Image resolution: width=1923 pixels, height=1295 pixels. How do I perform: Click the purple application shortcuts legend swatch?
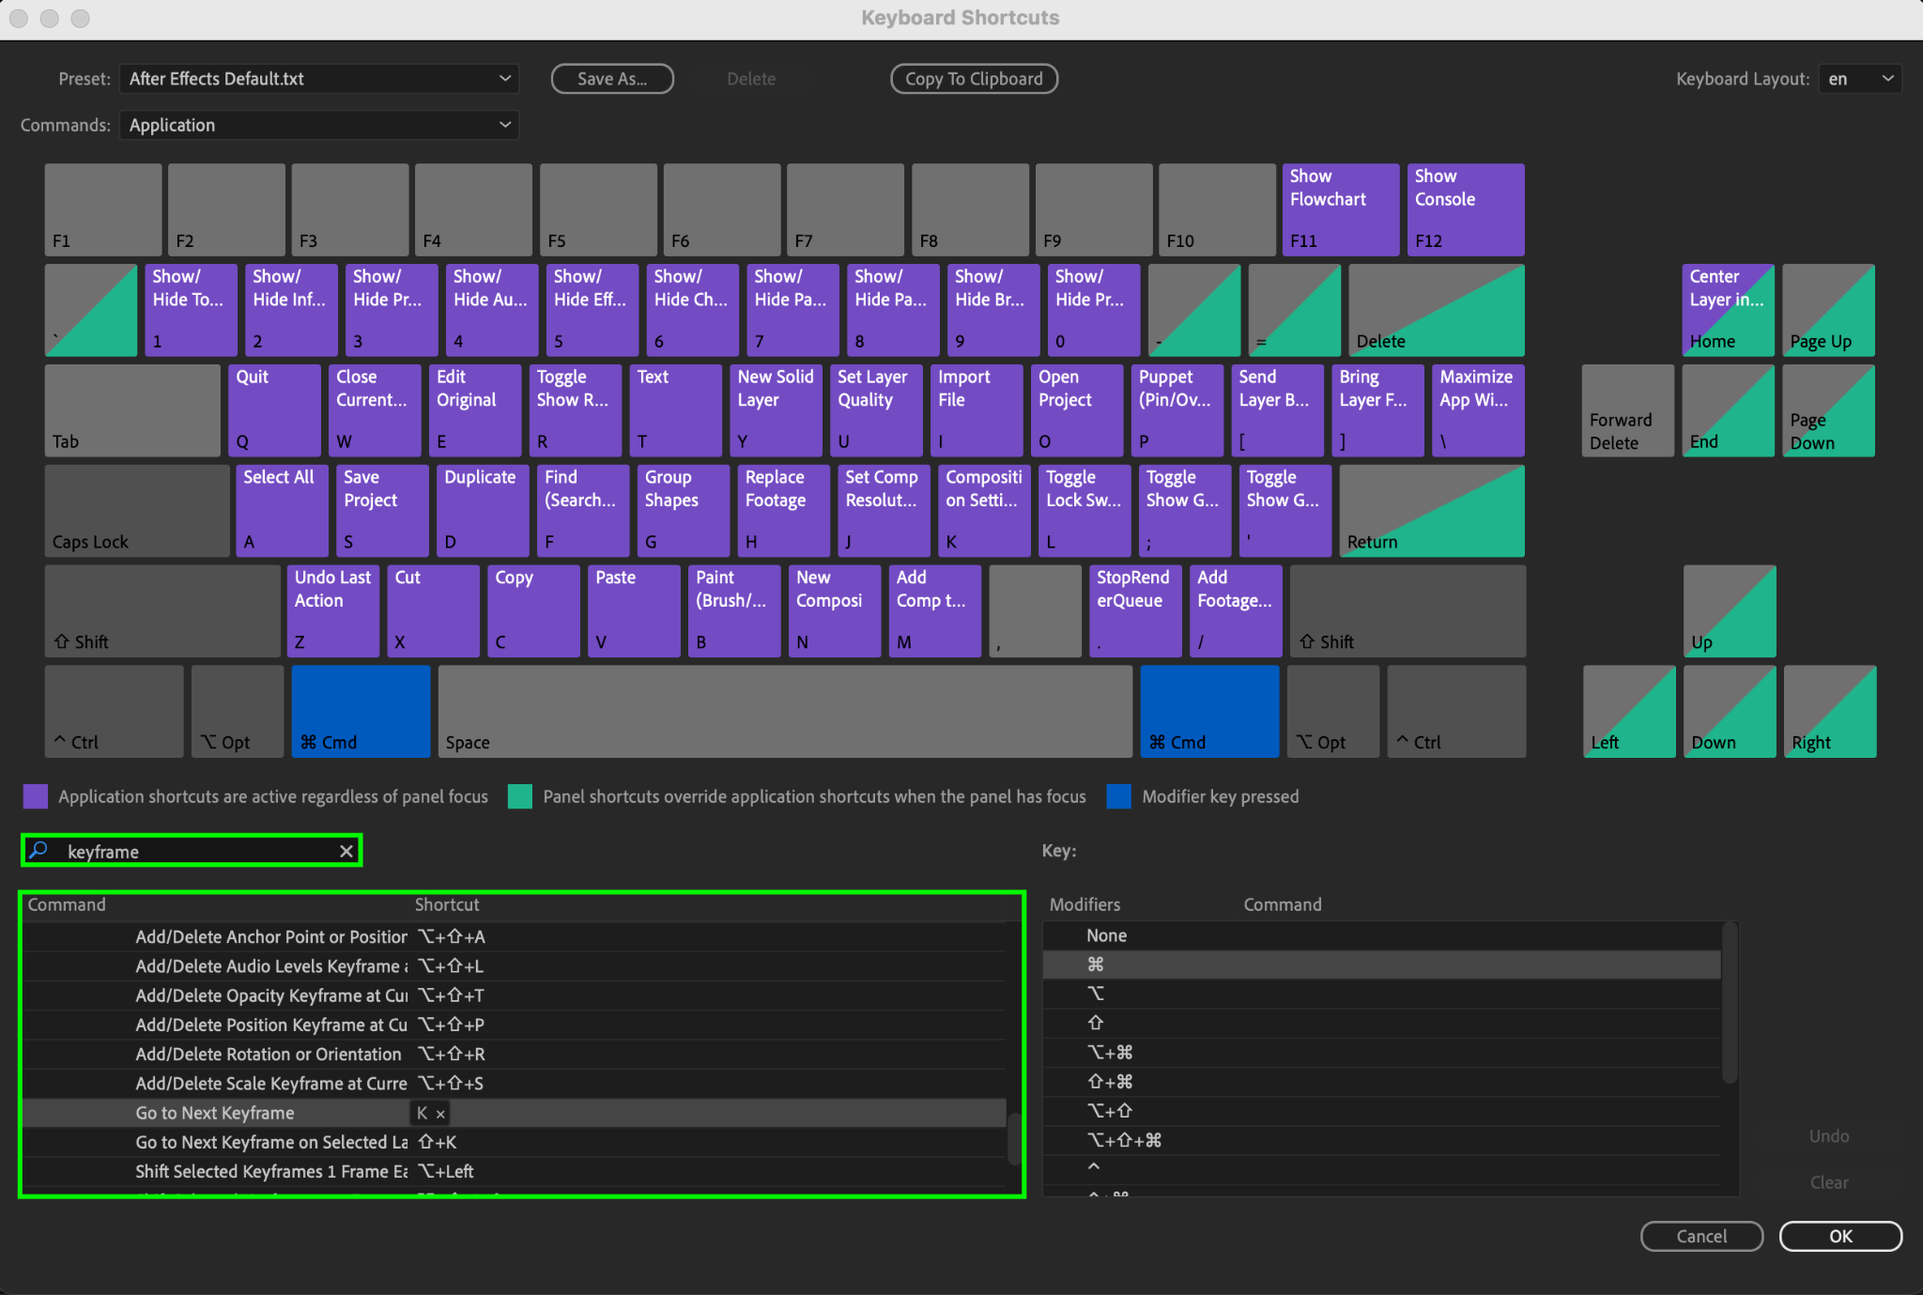36,796
